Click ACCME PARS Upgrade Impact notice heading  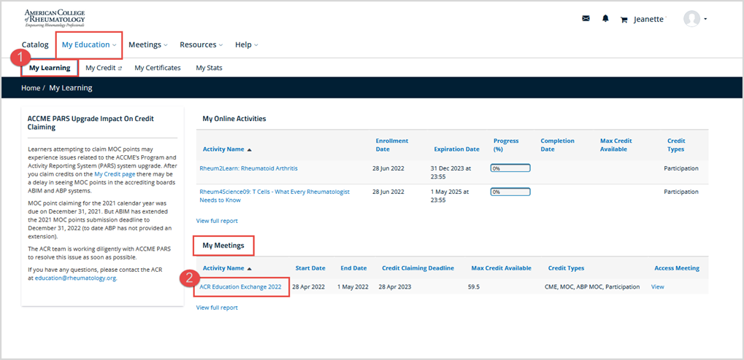[x=91, y=123]
